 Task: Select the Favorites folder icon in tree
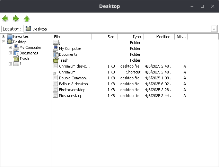tap(10, 36)
